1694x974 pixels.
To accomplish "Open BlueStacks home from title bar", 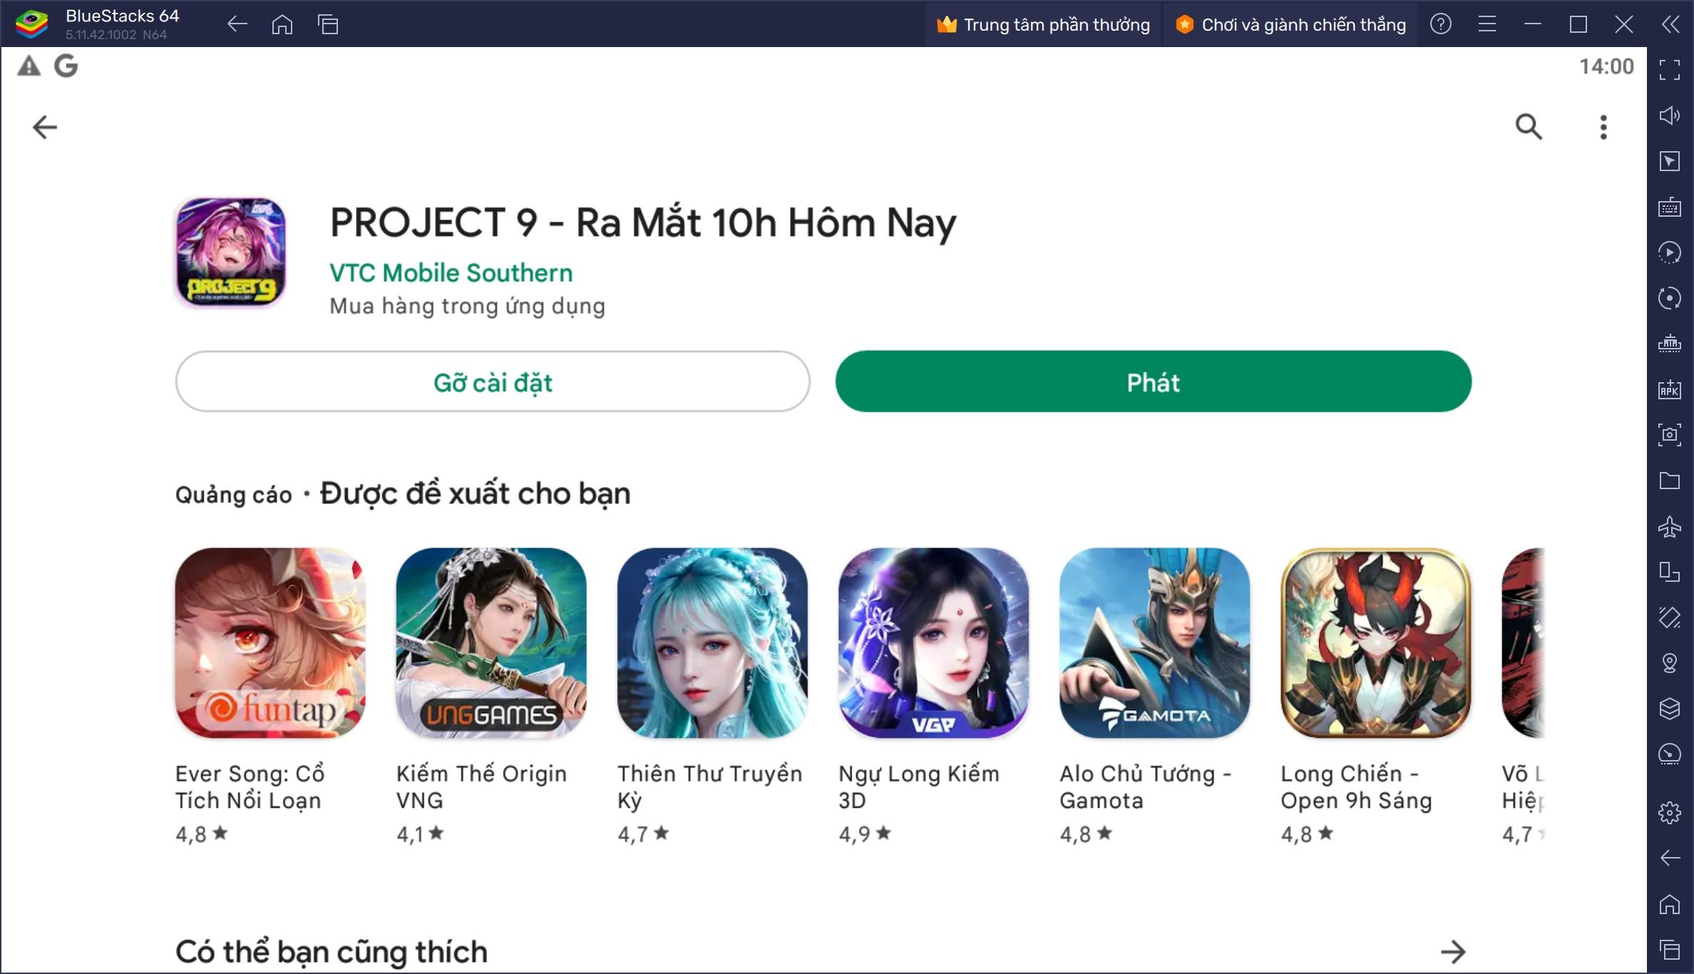I will (x=282, y=24).
